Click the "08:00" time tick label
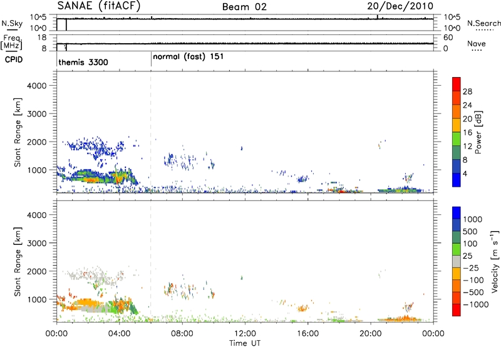 [182, 334]
